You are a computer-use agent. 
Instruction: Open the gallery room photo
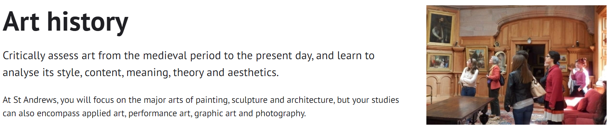click(516, 65)
